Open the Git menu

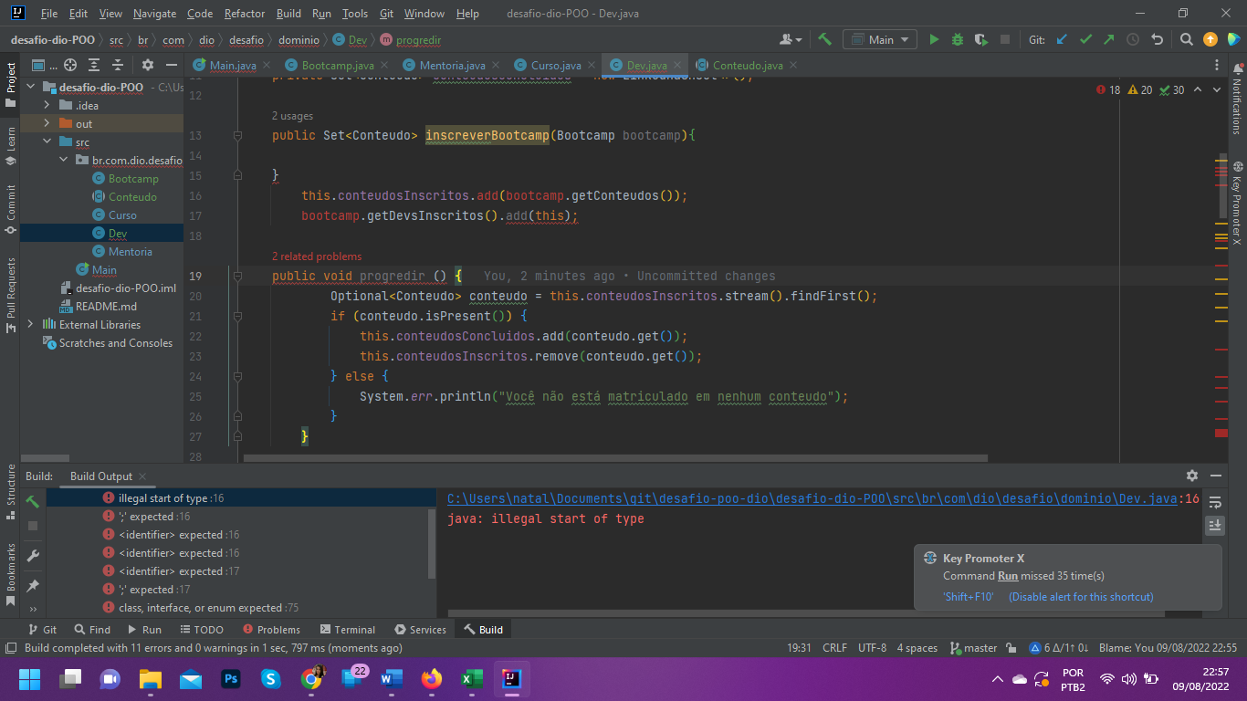click(386, 14)
